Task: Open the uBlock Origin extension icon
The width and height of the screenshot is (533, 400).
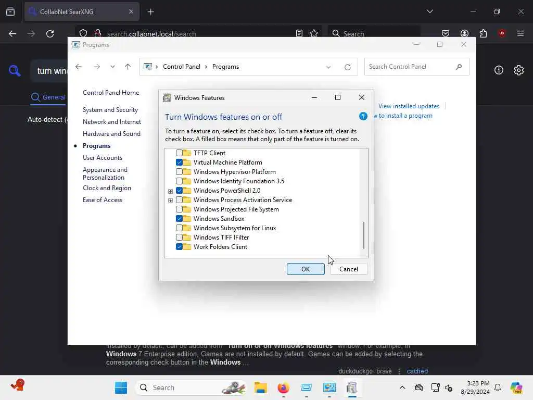Action: [502, 33]
